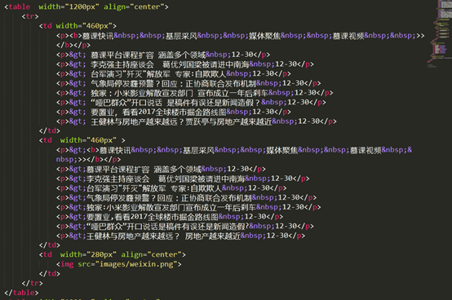Click the src attribute name
The height and width of the screenshot is (300, 452).
click(x=84, y=264)
